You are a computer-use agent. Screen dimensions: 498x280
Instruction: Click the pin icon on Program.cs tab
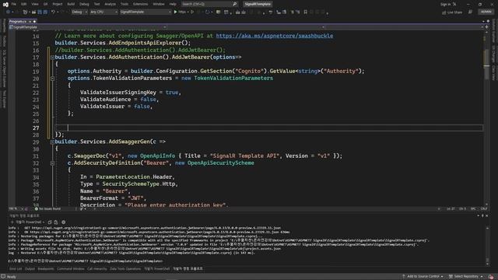[x=30, y=22]
